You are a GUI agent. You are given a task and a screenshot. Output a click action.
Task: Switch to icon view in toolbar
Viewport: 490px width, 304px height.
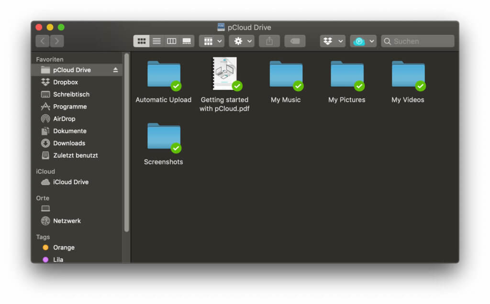[141, 41]
